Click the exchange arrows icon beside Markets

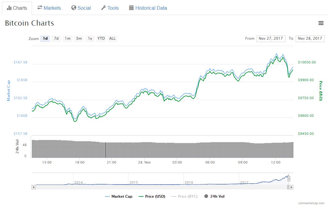(40, 8)
